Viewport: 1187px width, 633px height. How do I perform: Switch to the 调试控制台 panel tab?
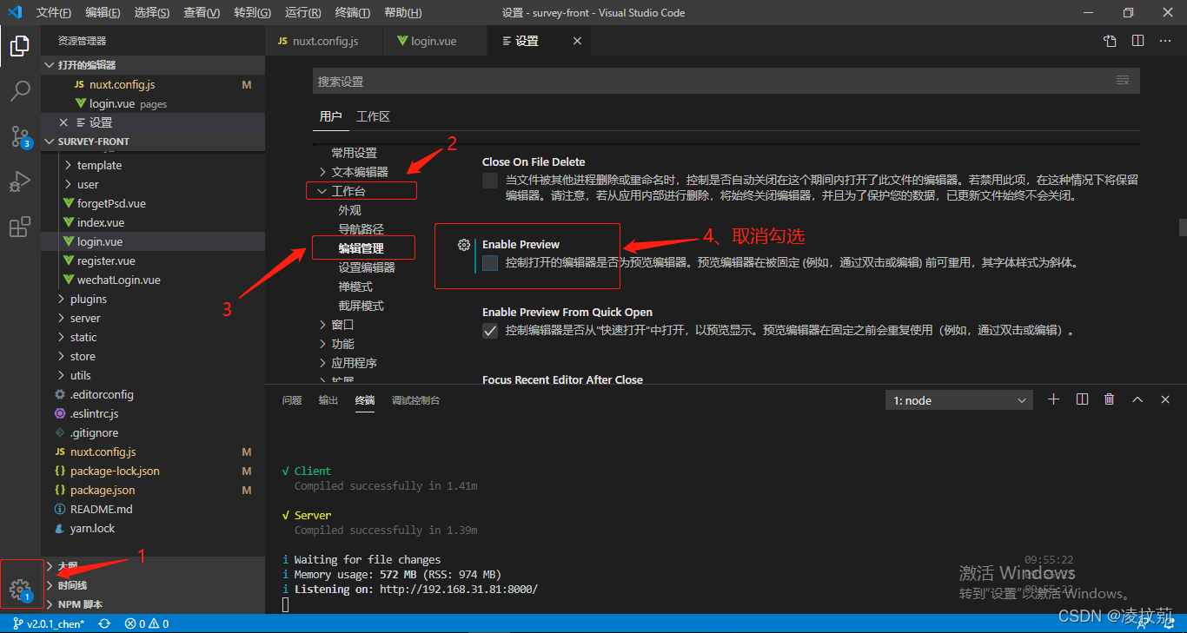click(415, 400)
